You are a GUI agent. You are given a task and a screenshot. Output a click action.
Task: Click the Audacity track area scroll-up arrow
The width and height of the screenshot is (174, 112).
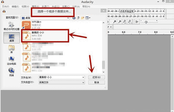172,36
